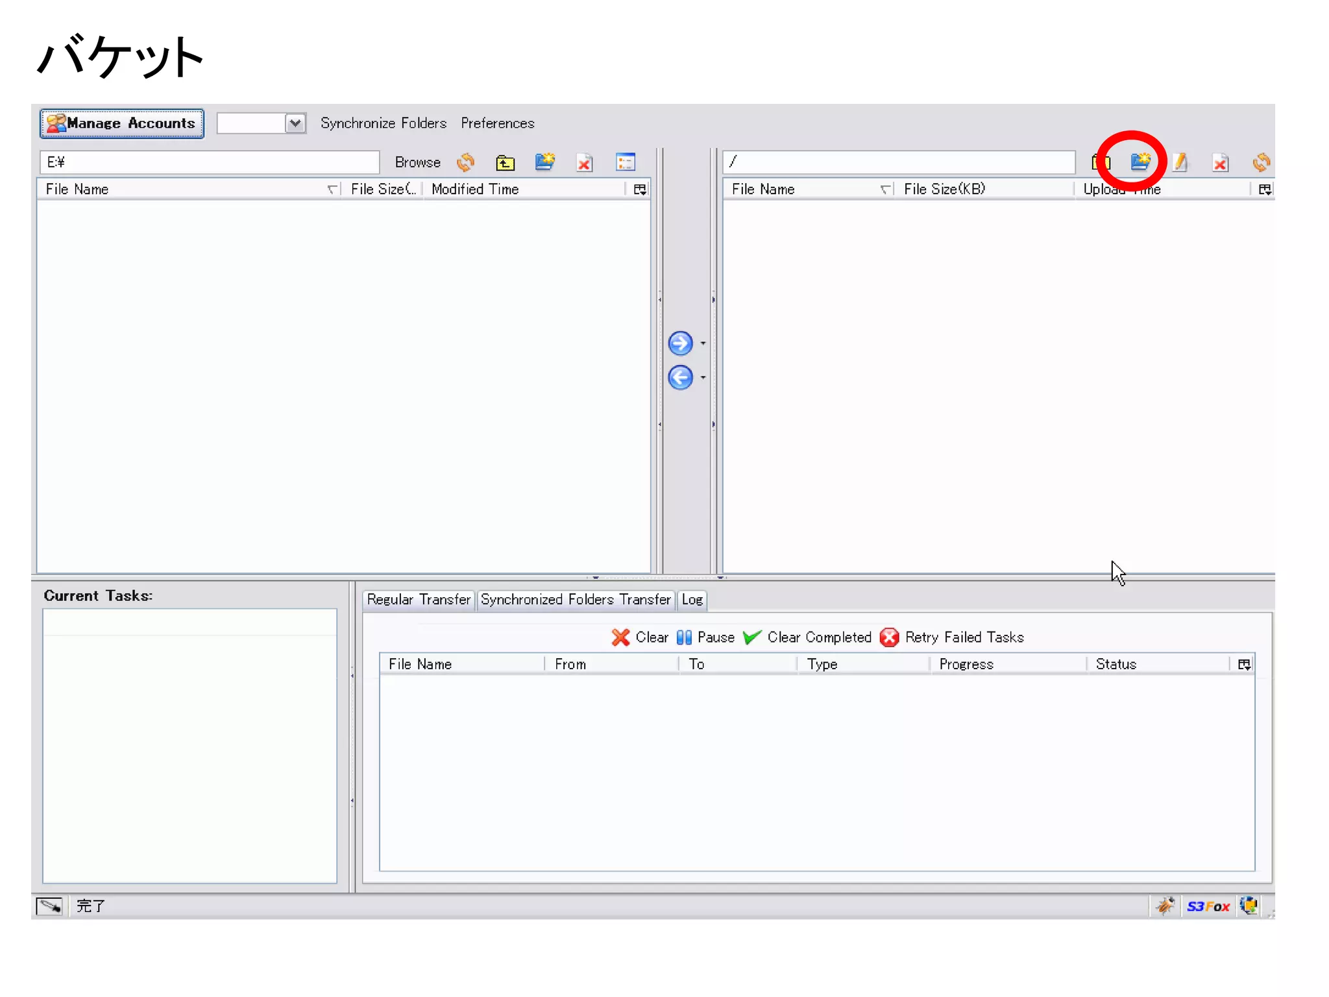Open the download arrow dropdown options
Screen dimensions: 1329x997
tap(703, 378)
